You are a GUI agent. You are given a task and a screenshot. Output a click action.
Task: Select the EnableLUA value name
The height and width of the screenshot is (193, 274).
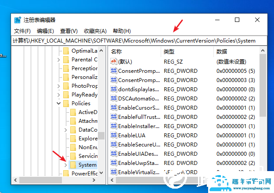[x=132, y=136]
